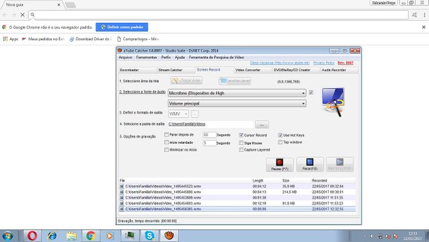Click Definir como padrão button

point(122,27)
